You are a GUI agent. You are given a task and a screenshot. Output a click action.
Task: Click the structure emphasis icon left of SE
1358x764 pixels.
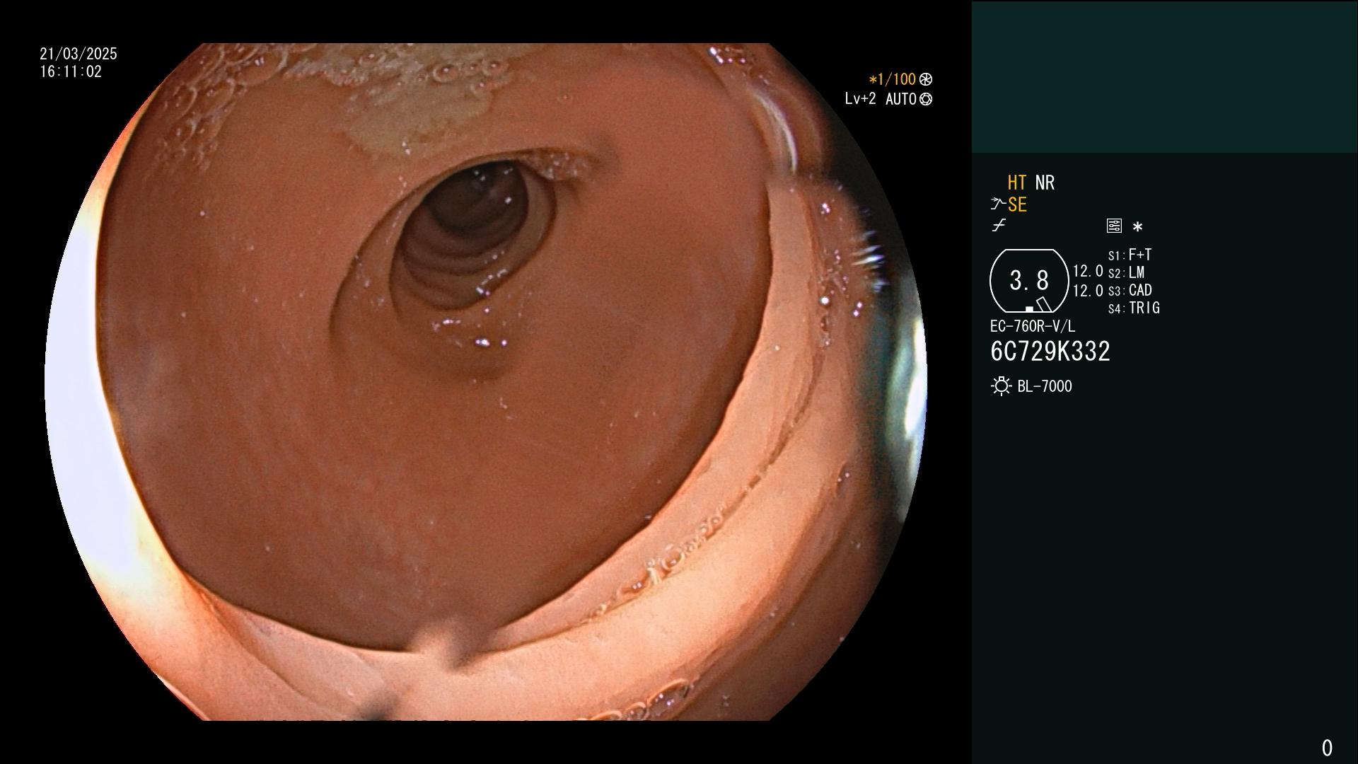998,204
